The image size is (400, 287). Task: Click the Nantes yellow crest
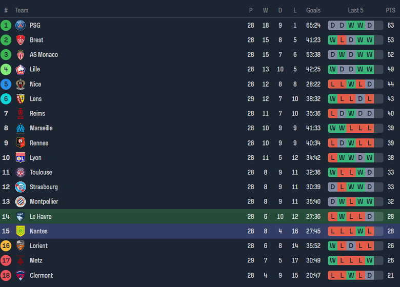click(21, 231)
